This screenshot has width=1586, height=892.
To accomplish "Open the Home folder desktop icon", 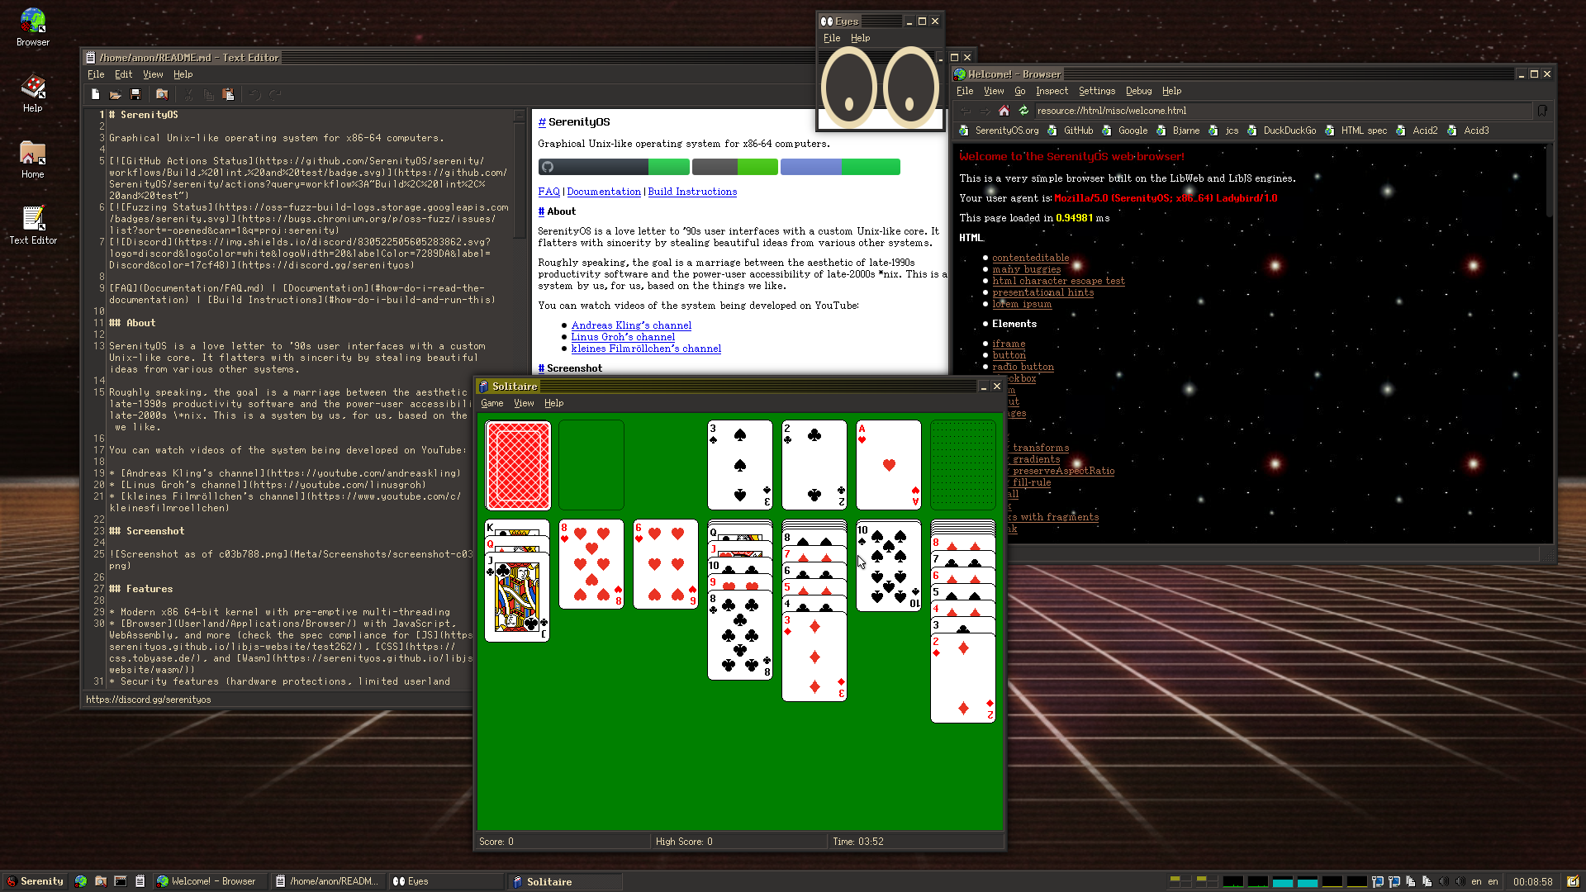I will (x=33, y=159).
